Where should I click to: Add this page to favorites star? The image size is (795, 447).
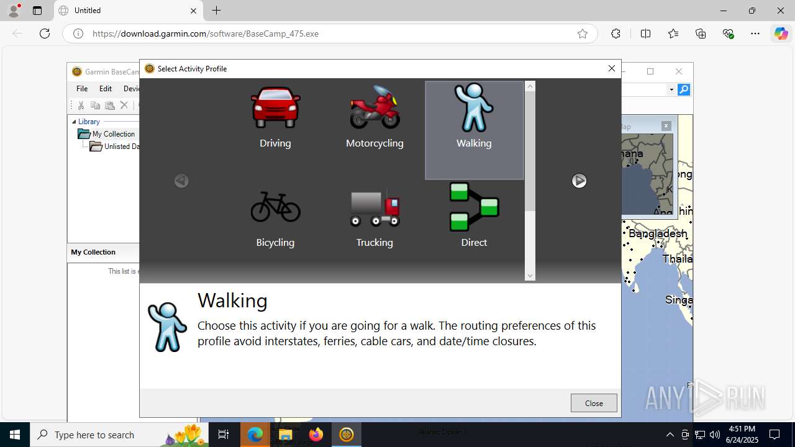[x=583, y=34]
